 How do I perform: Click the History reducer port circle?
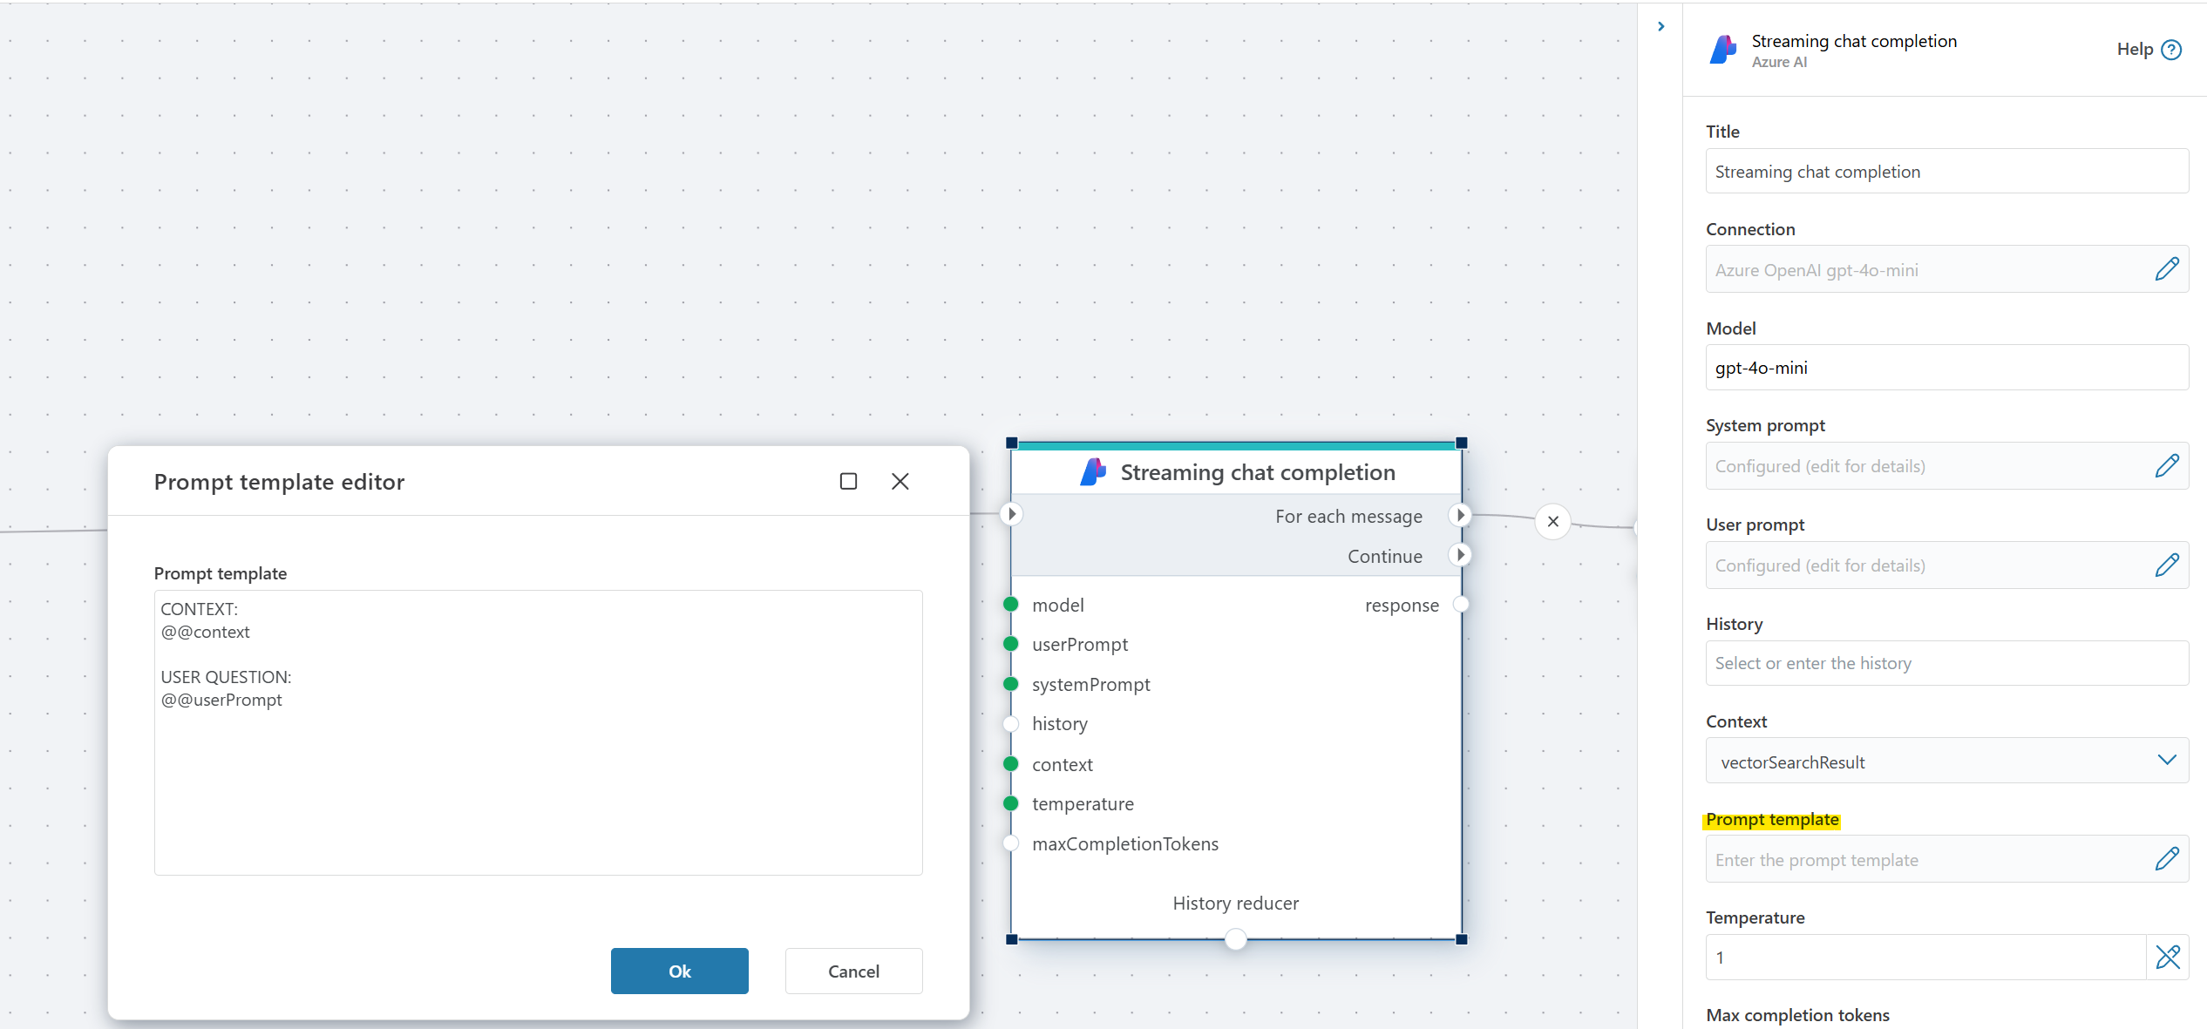pyautogui.click(x=1236, y=939)
